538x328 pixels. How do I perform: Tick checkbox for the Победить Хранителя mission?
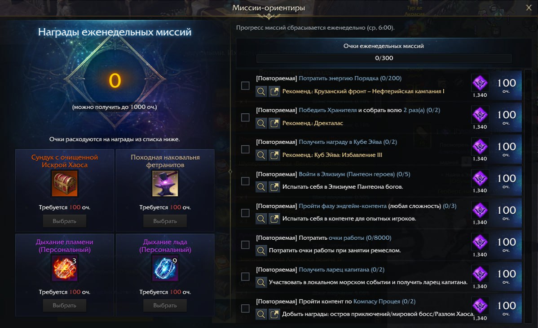[x=245, y=117]
